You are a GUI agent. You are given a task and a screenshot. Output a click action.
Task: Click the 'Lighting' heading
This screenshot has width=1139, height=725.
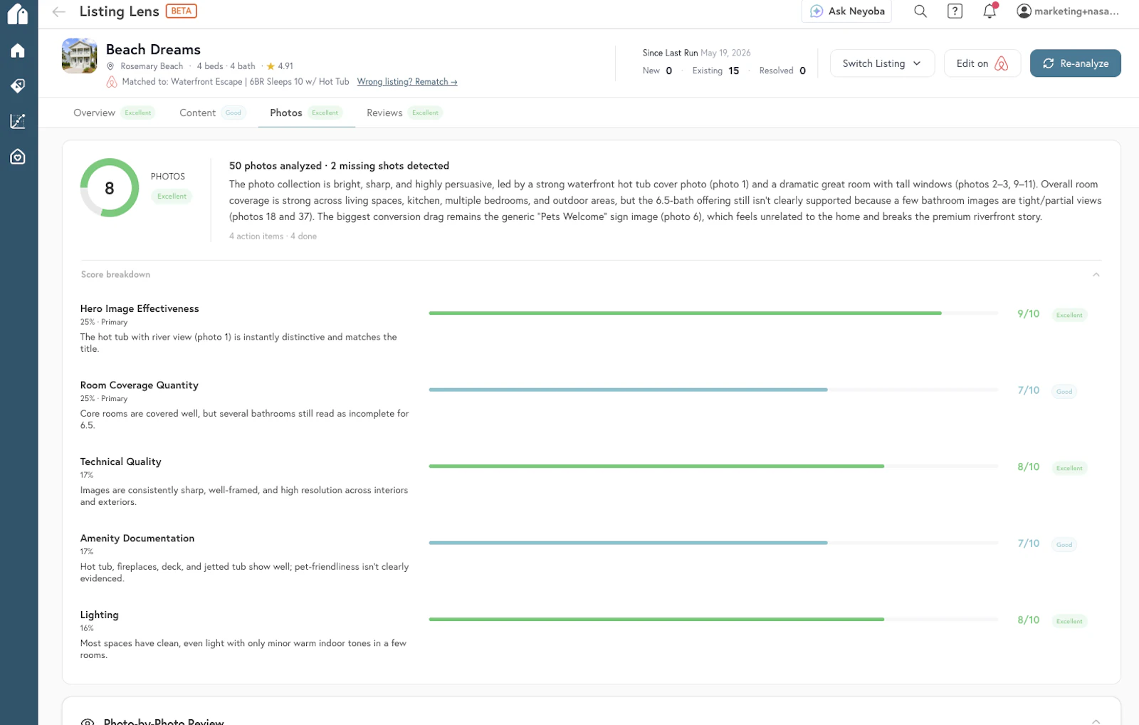100,615
